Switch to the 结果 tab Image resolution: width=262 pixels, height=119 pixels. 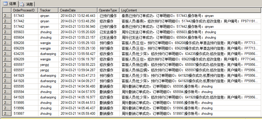click(x=10, y=4)
